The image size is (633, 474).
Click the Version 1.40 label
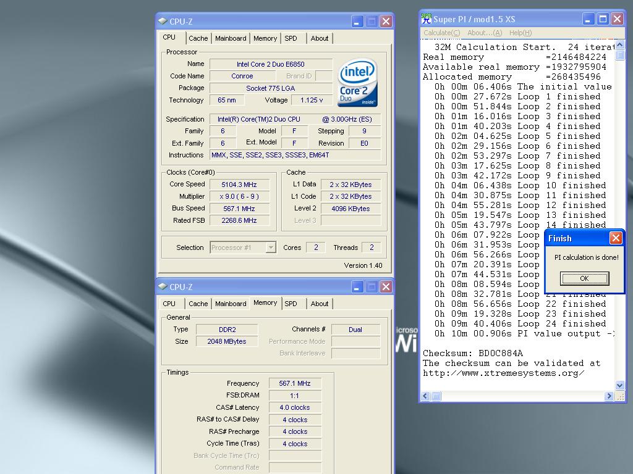363,265
